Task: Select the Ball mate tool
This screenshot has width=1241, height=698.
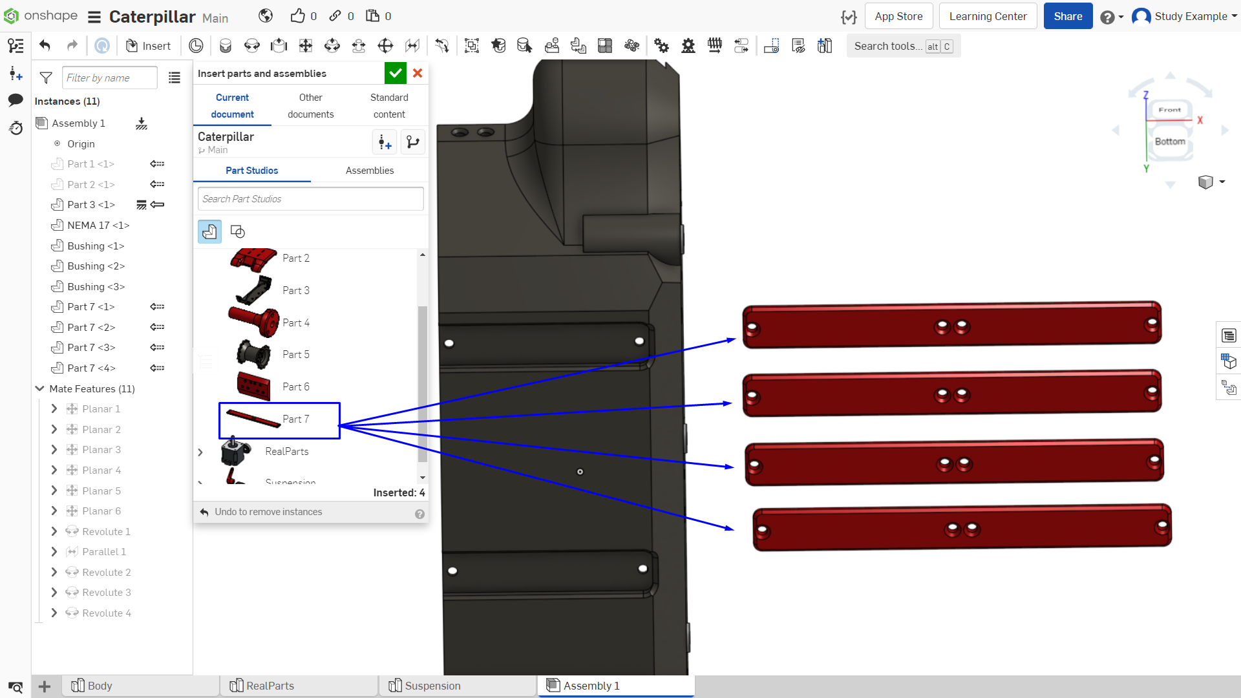Action: tap(385, 45)
